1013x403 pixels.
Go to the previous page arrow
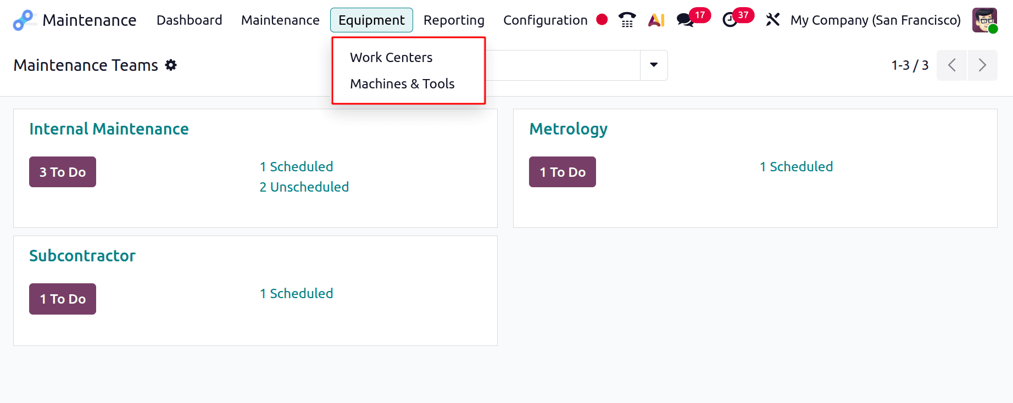951,65
